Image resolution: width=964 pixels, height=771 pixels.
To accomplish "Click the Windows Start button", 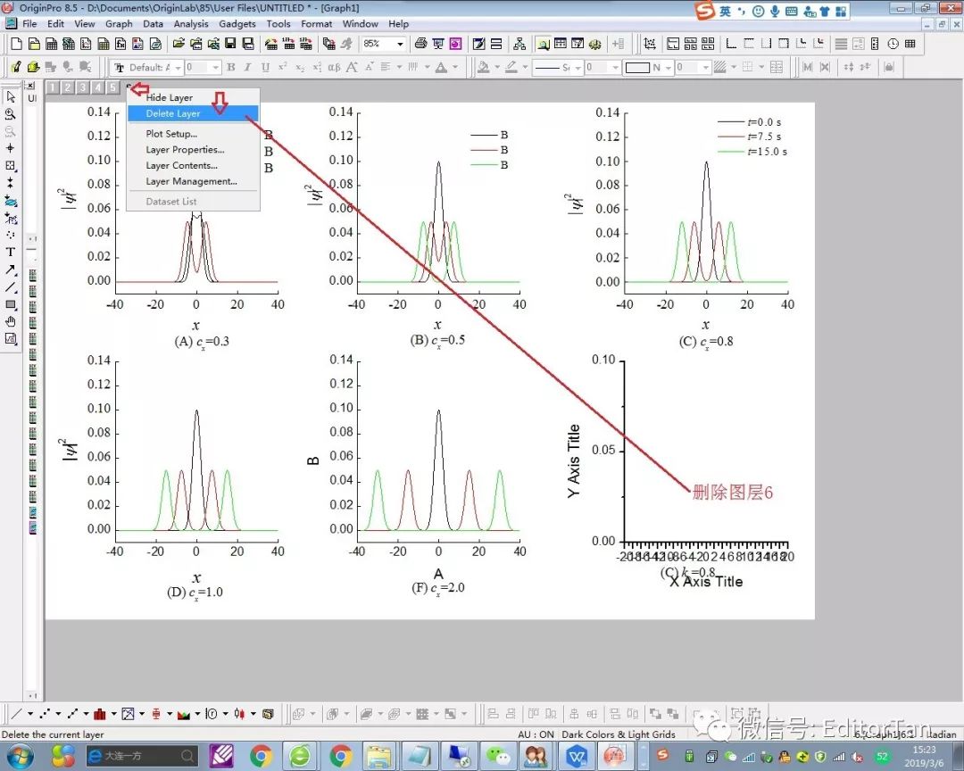I will [19, 756].
